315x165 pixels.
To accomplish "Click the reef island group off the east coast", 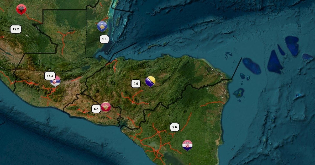I will (239, 93).
